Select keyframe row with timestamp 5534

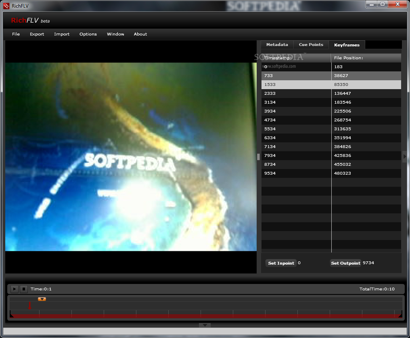coord(331,129)
